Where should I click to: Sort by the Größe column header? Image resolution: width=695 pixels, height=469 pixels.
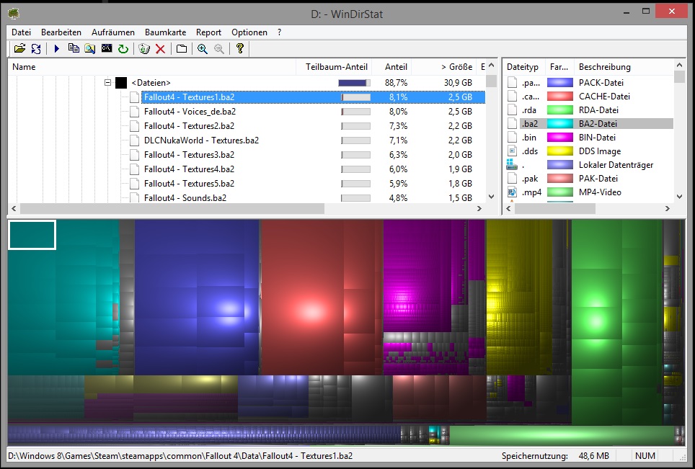pos(444,67)
